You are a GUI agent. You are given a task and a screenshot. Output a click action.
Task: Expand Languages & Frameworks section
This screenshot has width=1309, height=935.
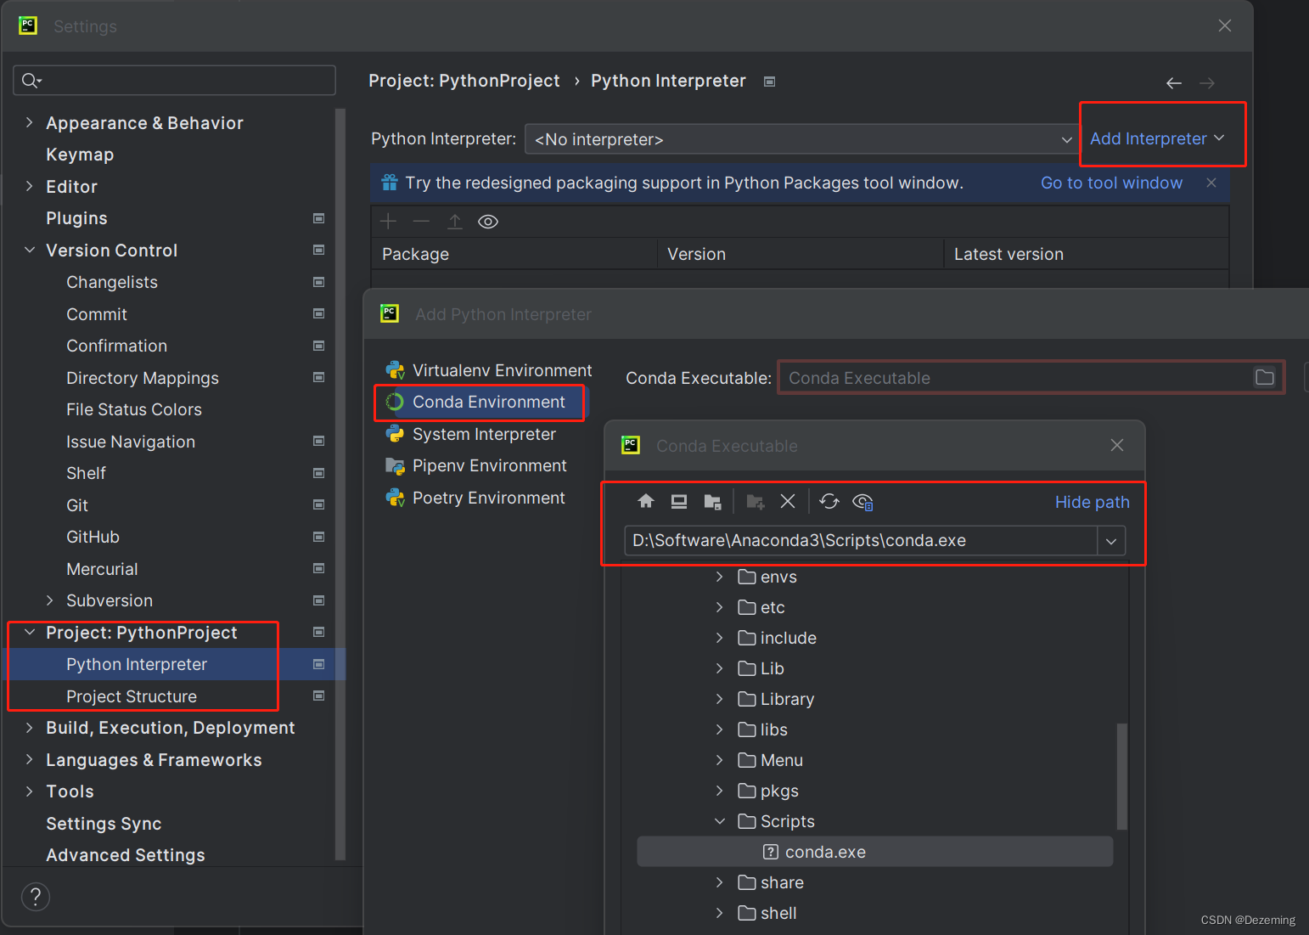pyautogui.click(x=29, y=759)
